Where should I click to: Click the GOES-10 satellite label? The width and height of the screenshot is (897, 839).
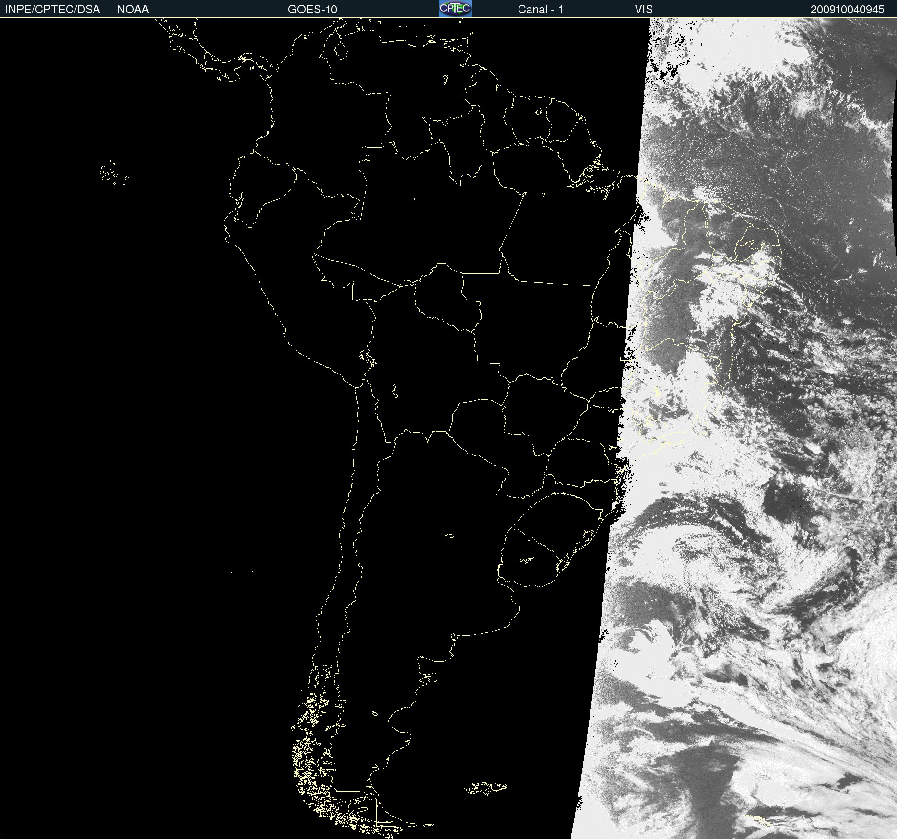tap(312, 10)
